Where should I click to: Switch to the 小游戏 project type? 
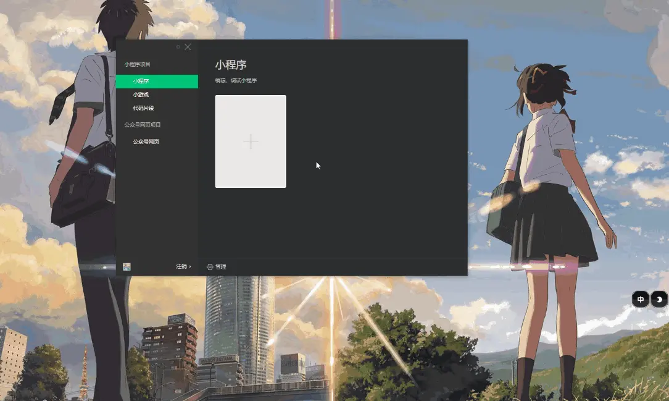(x=141, y=95)
